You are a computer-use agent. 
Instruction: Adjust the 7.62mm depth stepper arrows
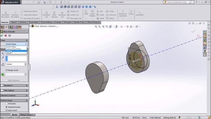coord(25,64)
